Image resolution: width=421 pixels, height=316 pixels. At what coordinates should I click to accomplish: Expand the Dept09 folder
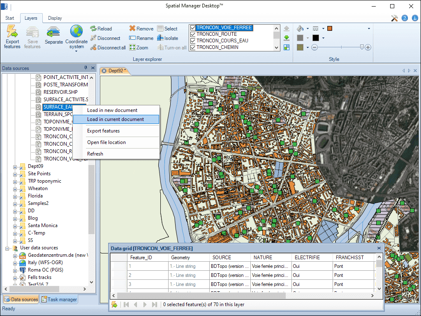point(15,167)
